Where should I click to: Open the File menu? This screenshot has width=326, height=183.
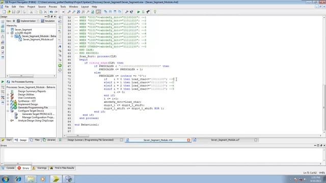[x=7, y=7]
